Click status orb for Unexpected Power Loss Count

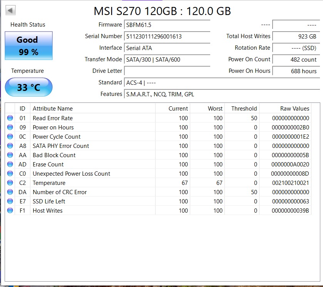click(10, 174)
